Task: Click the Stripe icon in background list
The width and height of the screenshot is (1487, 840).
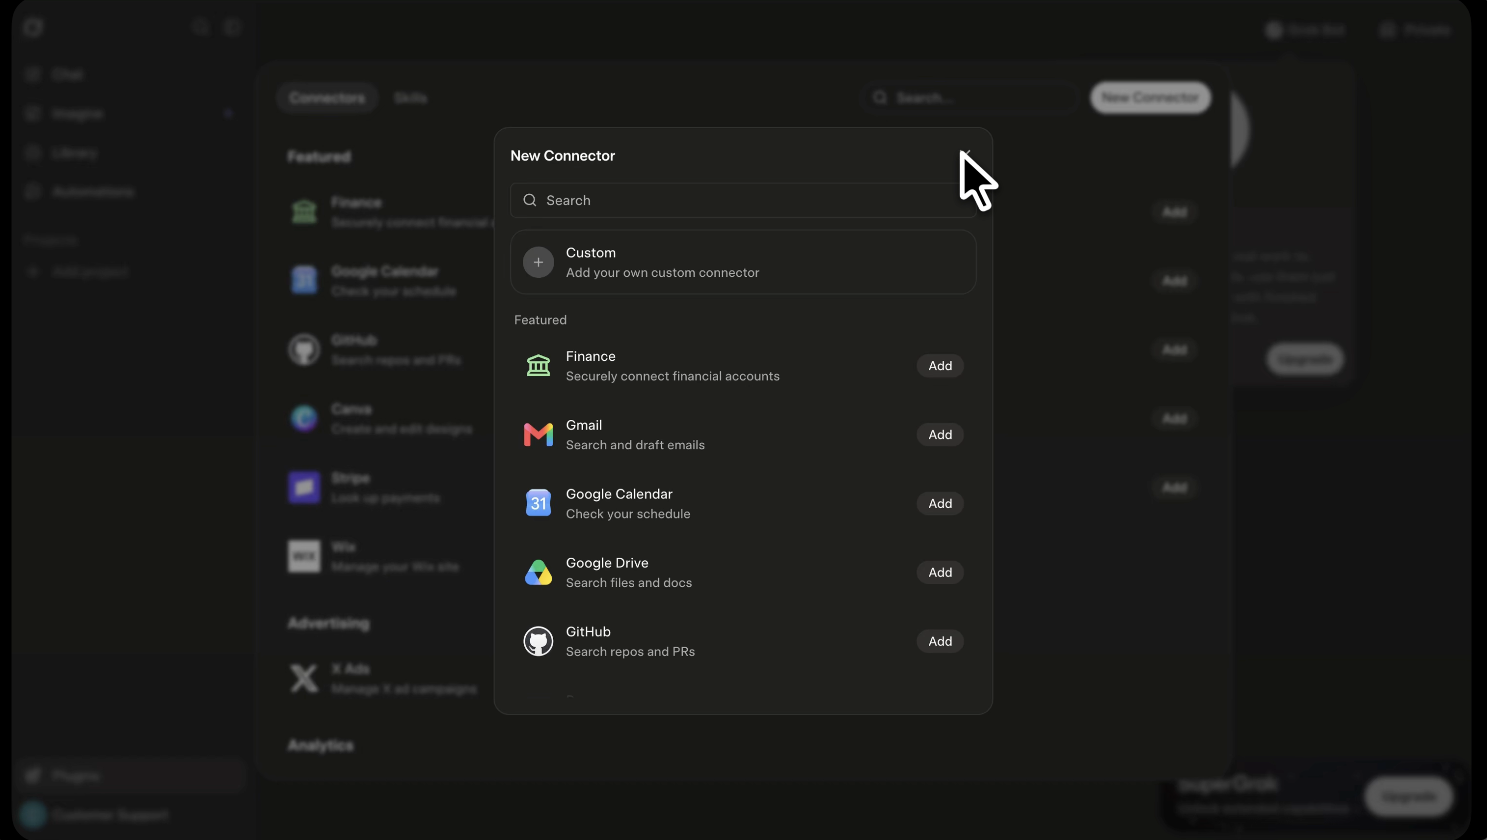Action: tap(304, 487)
